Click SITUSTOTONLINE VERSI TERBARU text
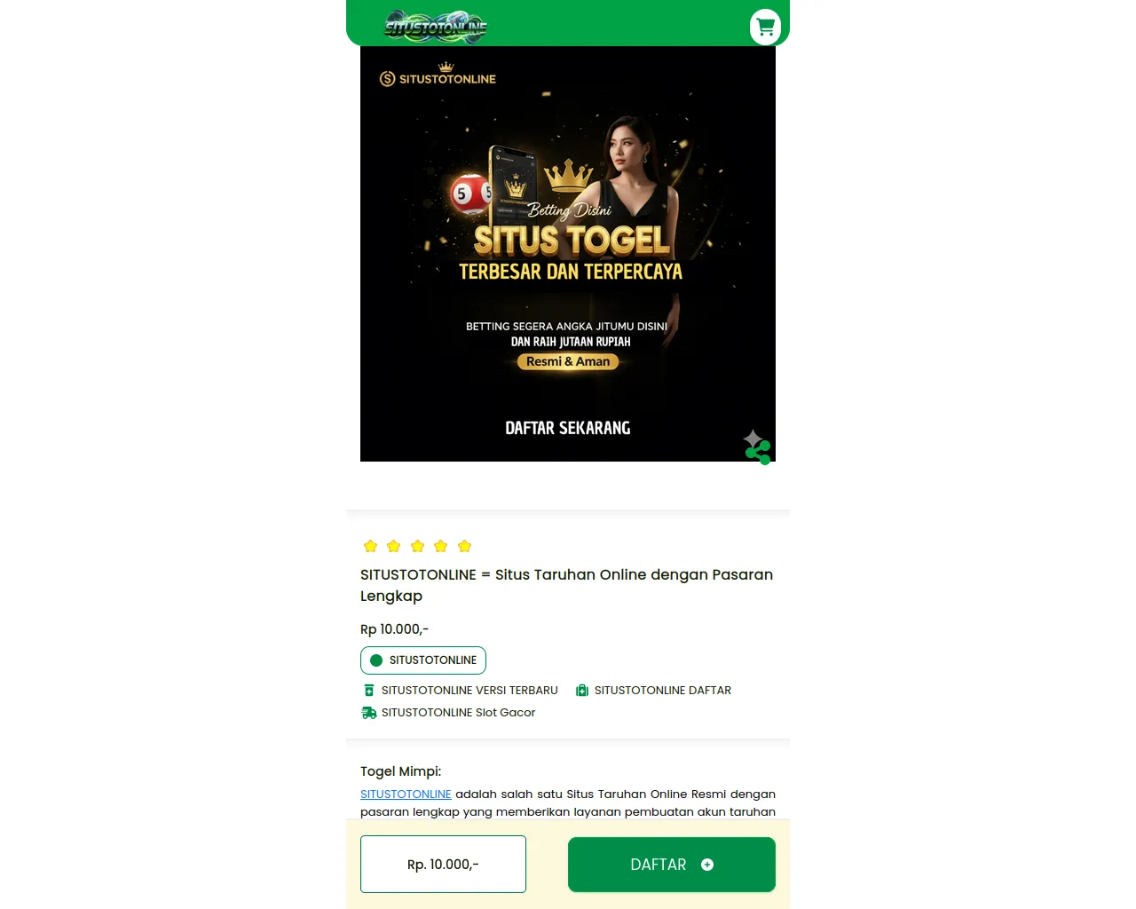This screenshot has height=909, width=1136. pyautogui.click(x=469, y=690)
